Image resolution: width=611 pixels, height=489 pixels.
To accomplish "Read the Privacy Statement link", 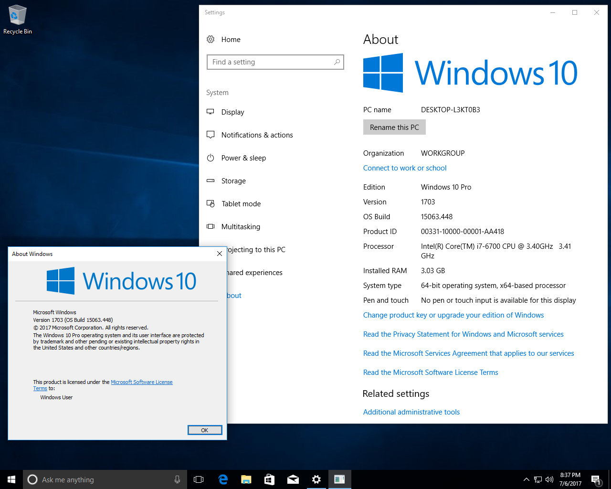I will pos(464,334).
